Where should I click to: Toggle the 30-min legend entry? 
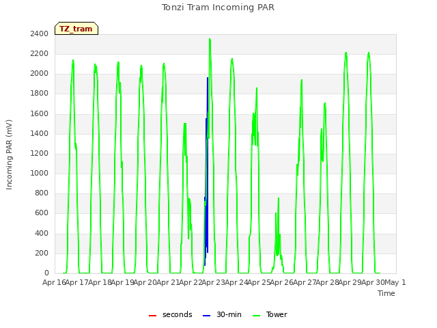click(x=222, y=314)
